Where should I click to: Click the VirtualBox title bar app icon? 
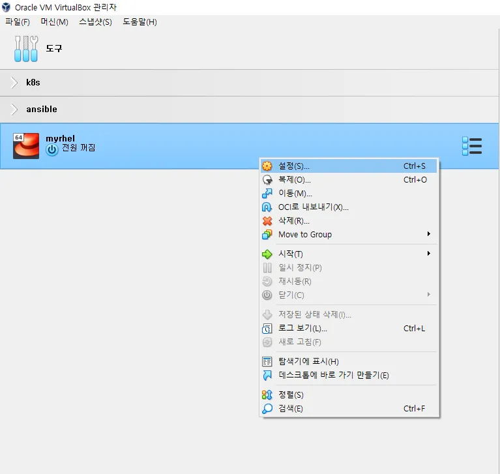pyautogui.click(x=6, y=7)
